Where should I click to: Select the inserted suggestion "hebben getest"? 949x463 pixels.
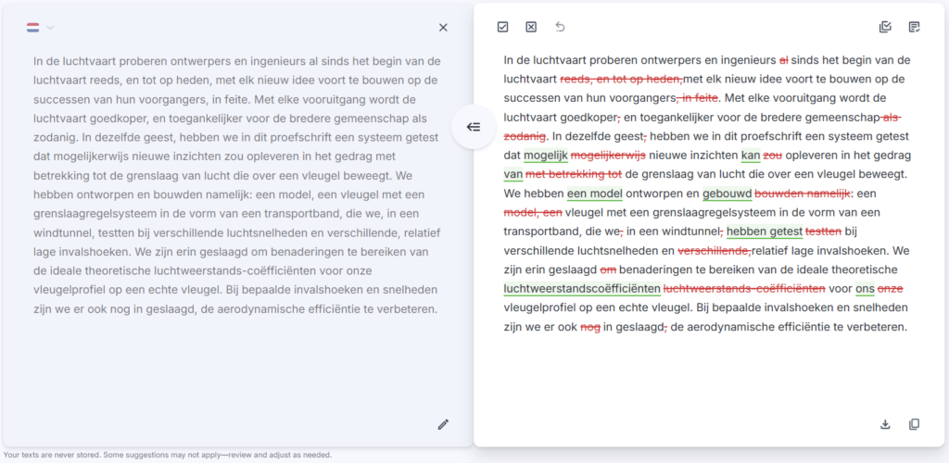coord(765,231)
